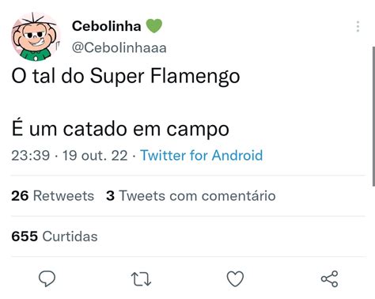Screen dimensions: 375x299
Task: View 3 Tweets com comentário
Action: [191, 196]
